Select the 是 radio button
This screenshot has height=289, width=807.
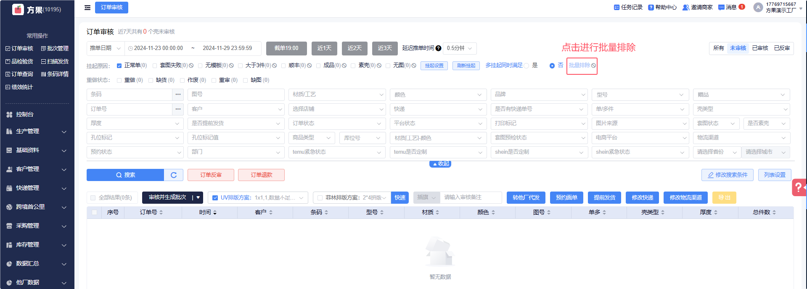point(527,66)
